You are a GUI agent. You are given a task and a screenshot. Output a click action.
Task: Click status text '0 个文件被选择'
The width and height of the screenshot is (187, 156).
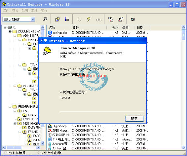(x=17, y=153)
